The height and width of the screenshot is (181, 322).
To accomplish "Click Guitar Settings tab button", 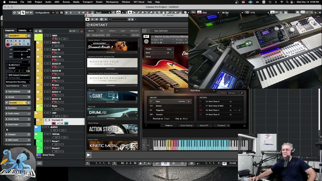I will tap(186, 125).
